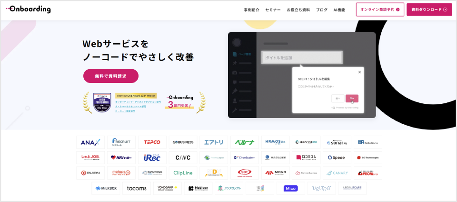Viewport: 457px width, 202px height.
Task: Select the ページ管理 page icon in demo sidebar
Action: [235, 54]
